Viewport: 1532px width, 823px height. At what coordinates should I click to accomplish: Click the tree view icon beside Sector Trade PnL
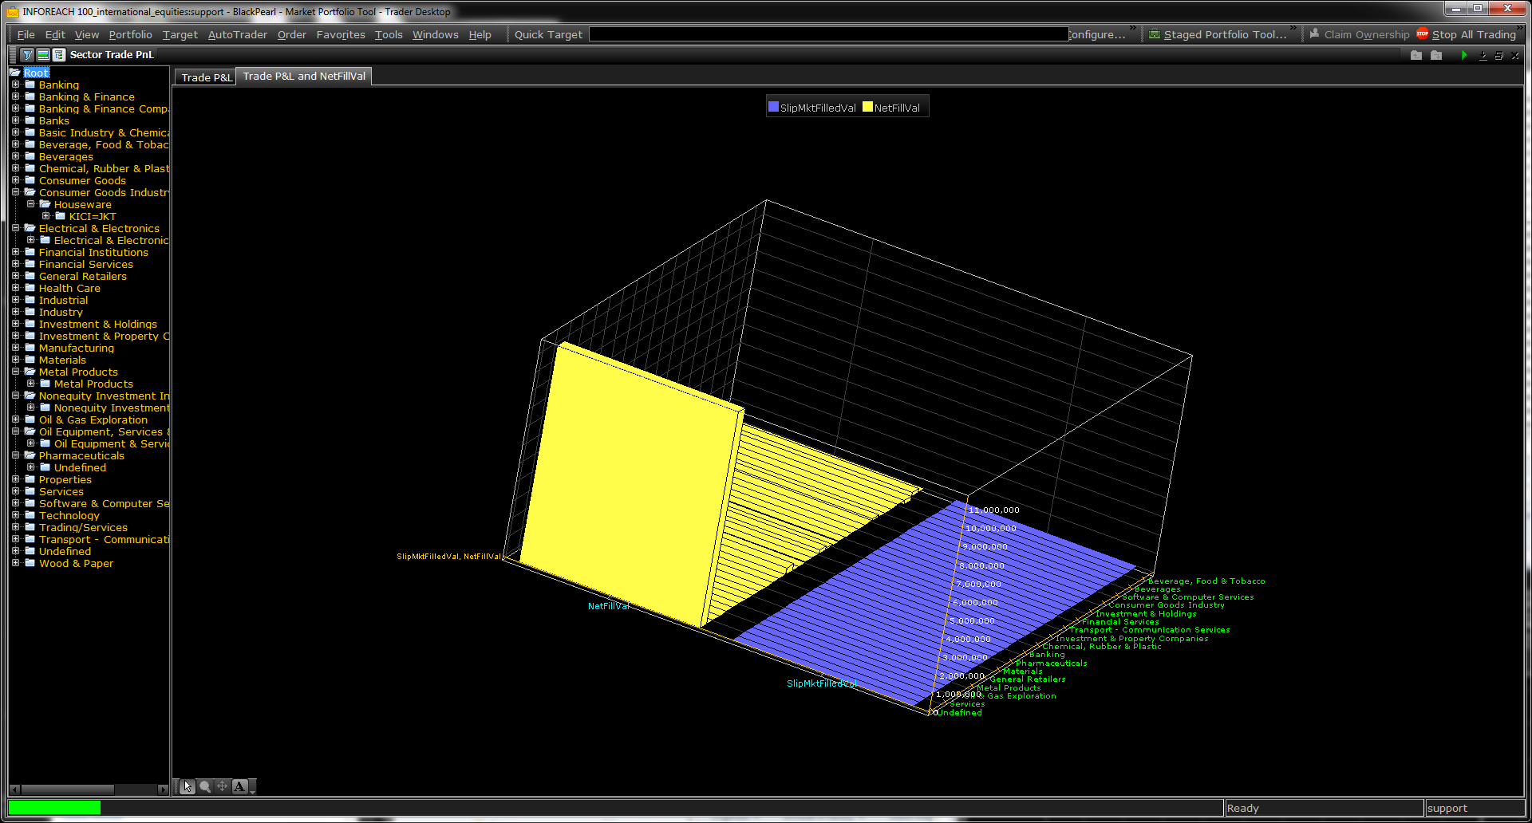pyautogui.click(x=59, y=55)
